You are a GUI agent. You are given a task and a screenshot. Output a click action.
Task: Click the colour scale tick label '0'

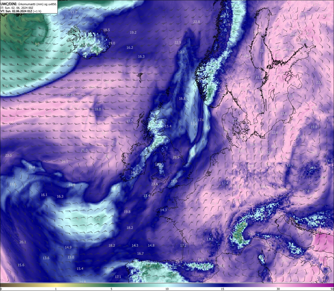tap(1, 289)
